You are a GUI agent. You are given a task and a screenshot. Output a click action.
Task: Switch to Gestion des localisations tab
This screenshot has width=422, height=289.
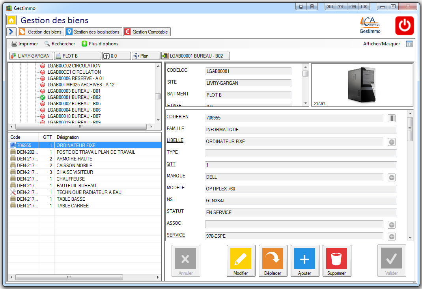pyautogui.click(x=93, y=32)
